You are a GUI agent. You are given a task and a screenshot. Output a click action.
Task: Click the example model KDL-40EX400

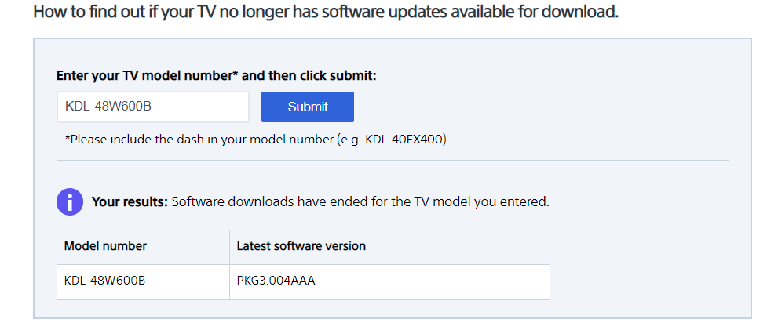click(410, 140)
